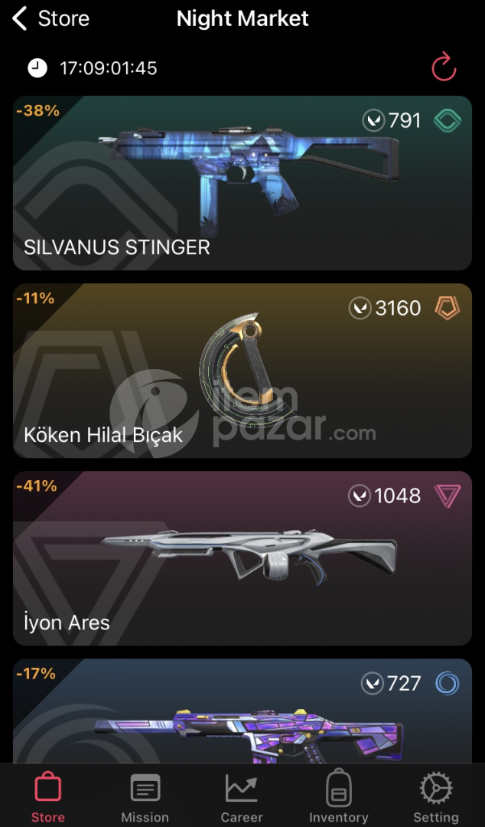Click the 1048 price label
485x827 pixels.
coord(398,495)
